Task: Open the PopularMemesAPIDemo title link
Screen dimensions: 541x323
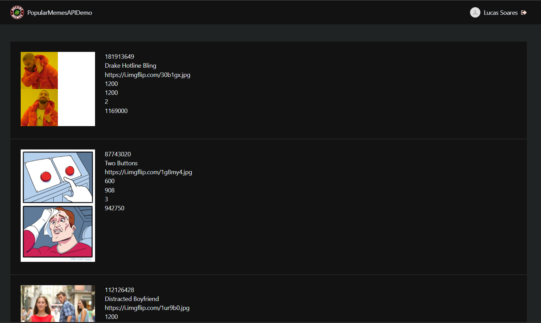Action: click(60, 13)
